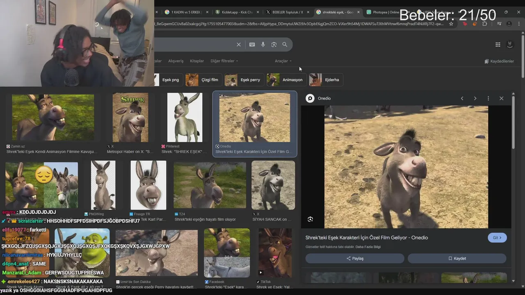The image size is (525, 295).
Task: Bookmark this page with the star icon
Action: [451, 24]
